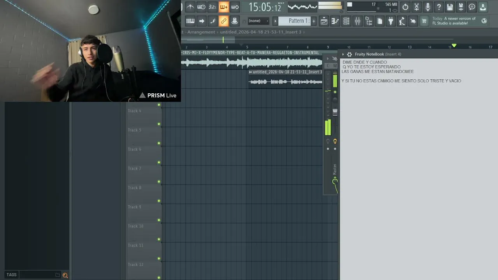Open the speech bubble icon
The width and height of the screenshot is (498, 280).
(472, 7)
